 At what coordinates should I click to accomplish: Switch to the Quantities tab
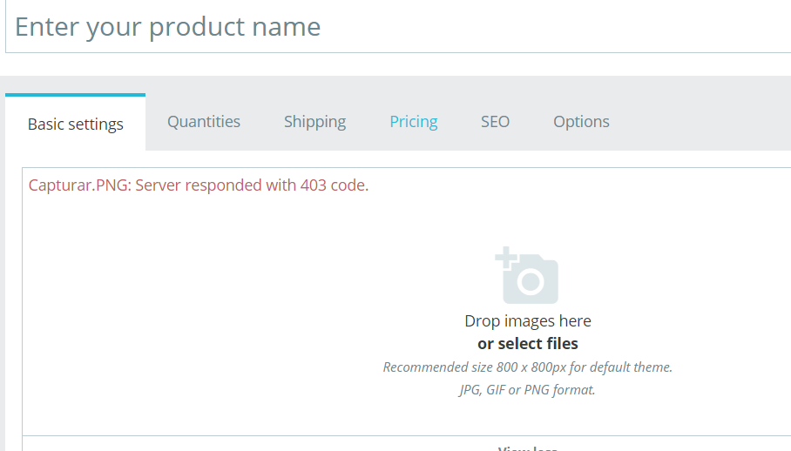coord(204,122)
